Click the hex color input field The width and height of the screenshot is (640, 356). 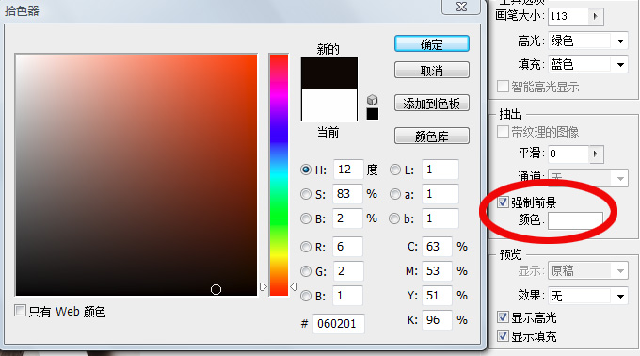pyautogui.click(x=339, y=324)
